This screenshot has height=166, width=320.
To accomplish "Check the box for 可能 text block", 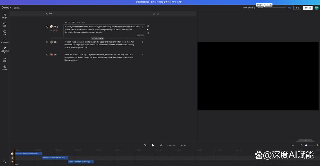I will (x=47, y=55).
